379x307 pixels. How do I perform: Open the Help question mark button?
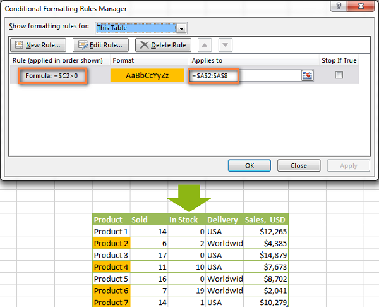tap(339, 6)
